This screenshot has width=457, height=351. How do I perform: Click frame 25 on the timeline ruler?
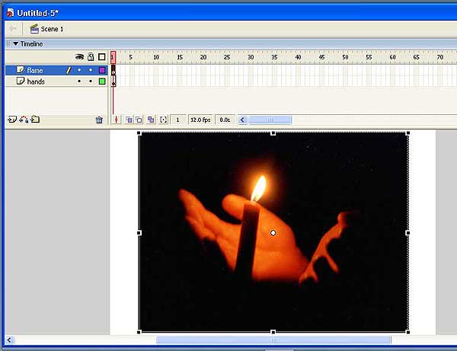tap(226, 57)
